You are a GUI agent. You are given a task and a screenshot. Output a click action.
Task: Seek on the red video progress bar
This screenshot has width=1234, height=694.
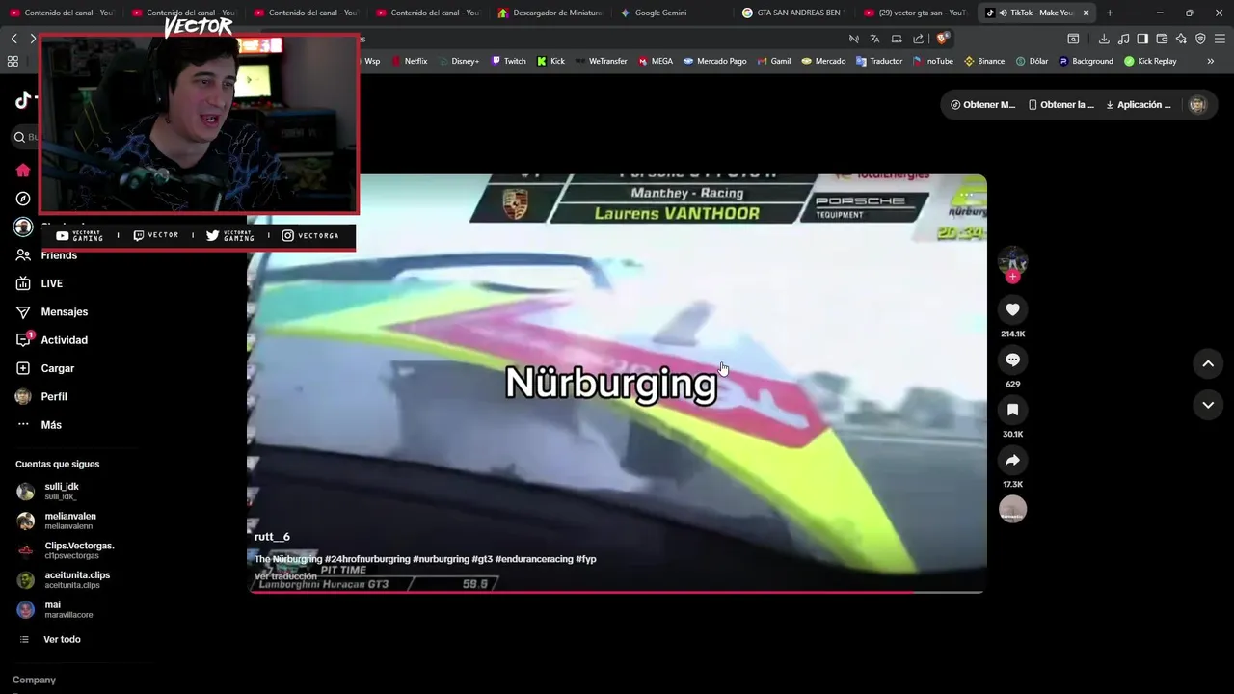[617, 592]
